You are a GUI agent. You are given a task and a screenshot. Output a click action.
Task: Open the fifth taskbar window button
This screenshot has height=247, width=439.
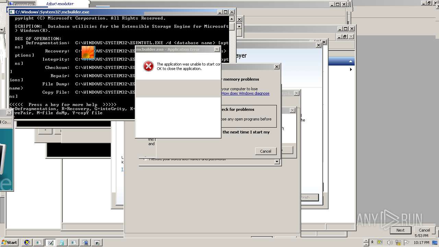tap(73, 242)
